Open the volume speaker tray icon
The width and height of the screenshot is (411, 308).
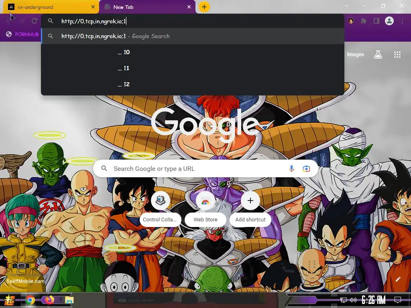pyautogui.click(x=353, y=300)
